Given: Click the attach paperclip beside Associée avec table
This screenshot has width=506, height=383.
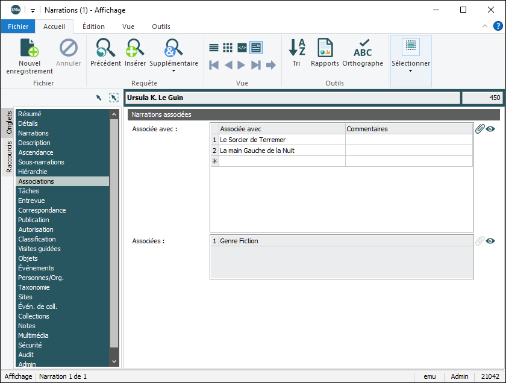Looking at the screenshot, I should (479, 129).
